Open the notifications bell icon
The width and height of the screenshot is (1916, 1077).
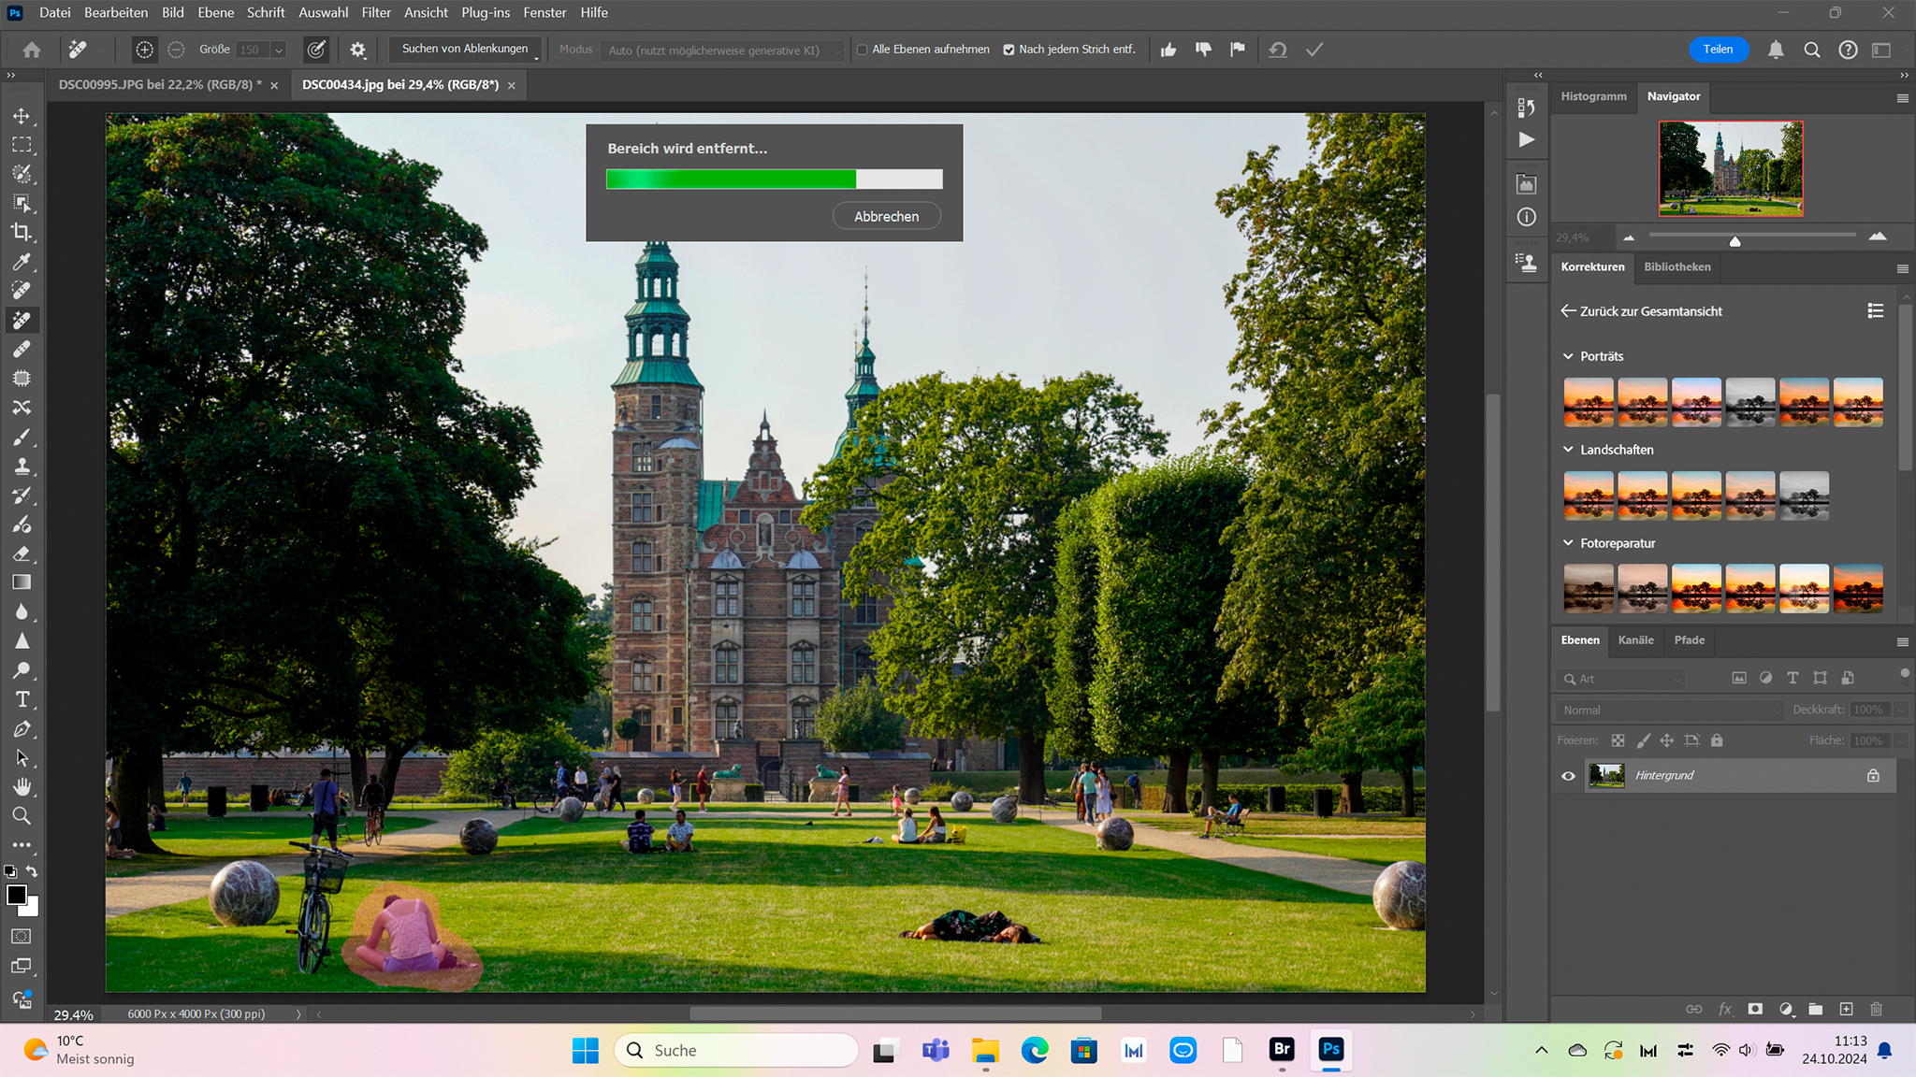pyautogui.click(x=1775, y=50)
